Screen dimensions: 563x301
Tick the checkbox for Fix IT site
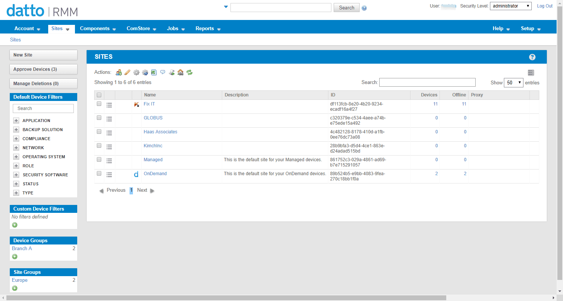pos(99,104)
